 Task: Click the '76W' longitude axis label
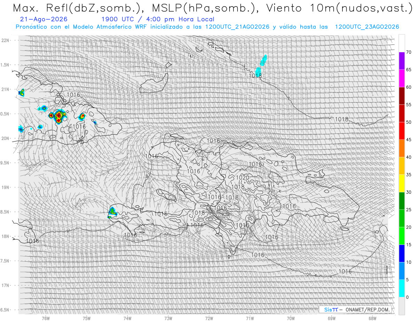click(46, 318)
